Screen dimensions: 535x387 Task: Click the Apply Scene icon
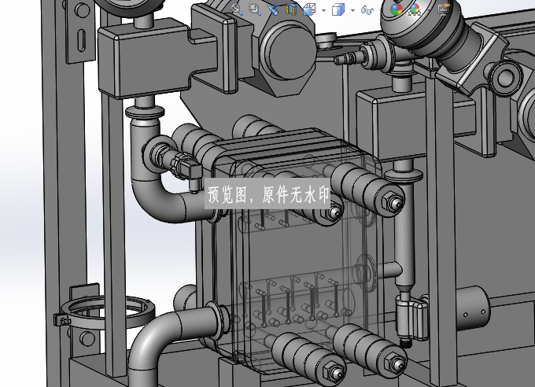pos(415,9)
